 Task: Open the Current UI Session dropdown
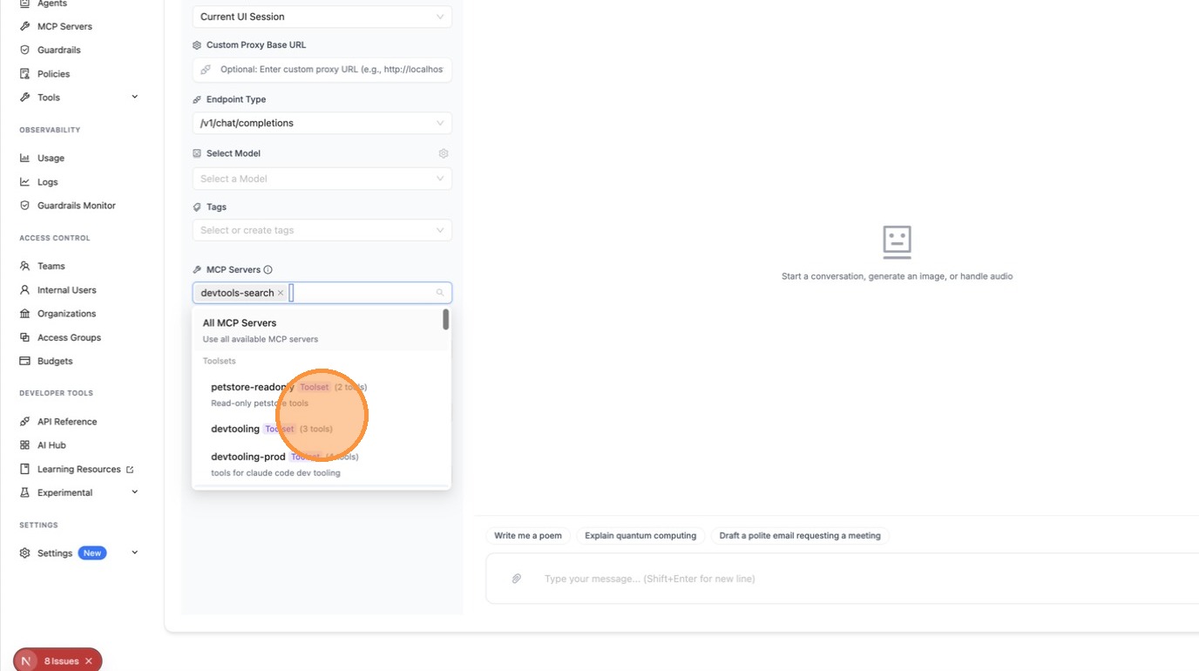(322, 17)
